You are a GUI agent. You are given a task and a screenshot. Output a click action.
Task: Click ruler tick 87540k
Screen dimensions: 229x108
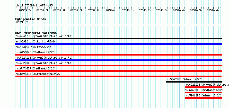click(x=111, y=10)
